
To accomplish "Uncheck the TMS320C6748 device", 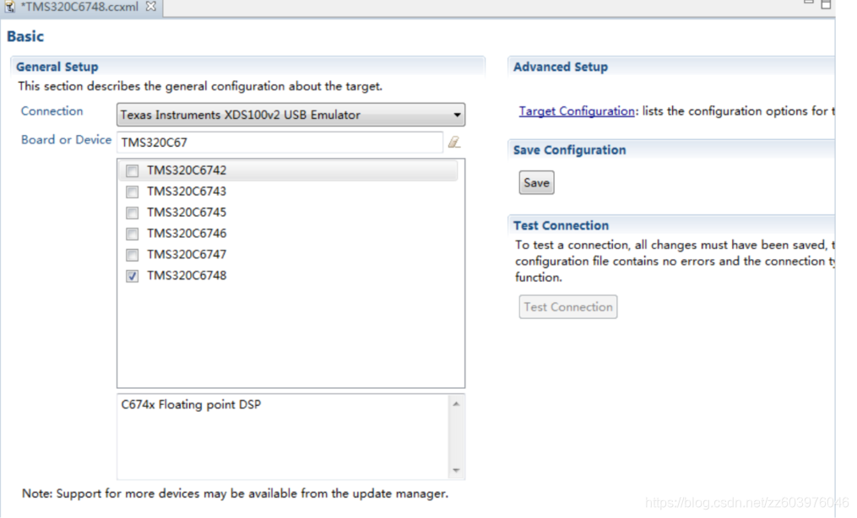I will [132, 276].
